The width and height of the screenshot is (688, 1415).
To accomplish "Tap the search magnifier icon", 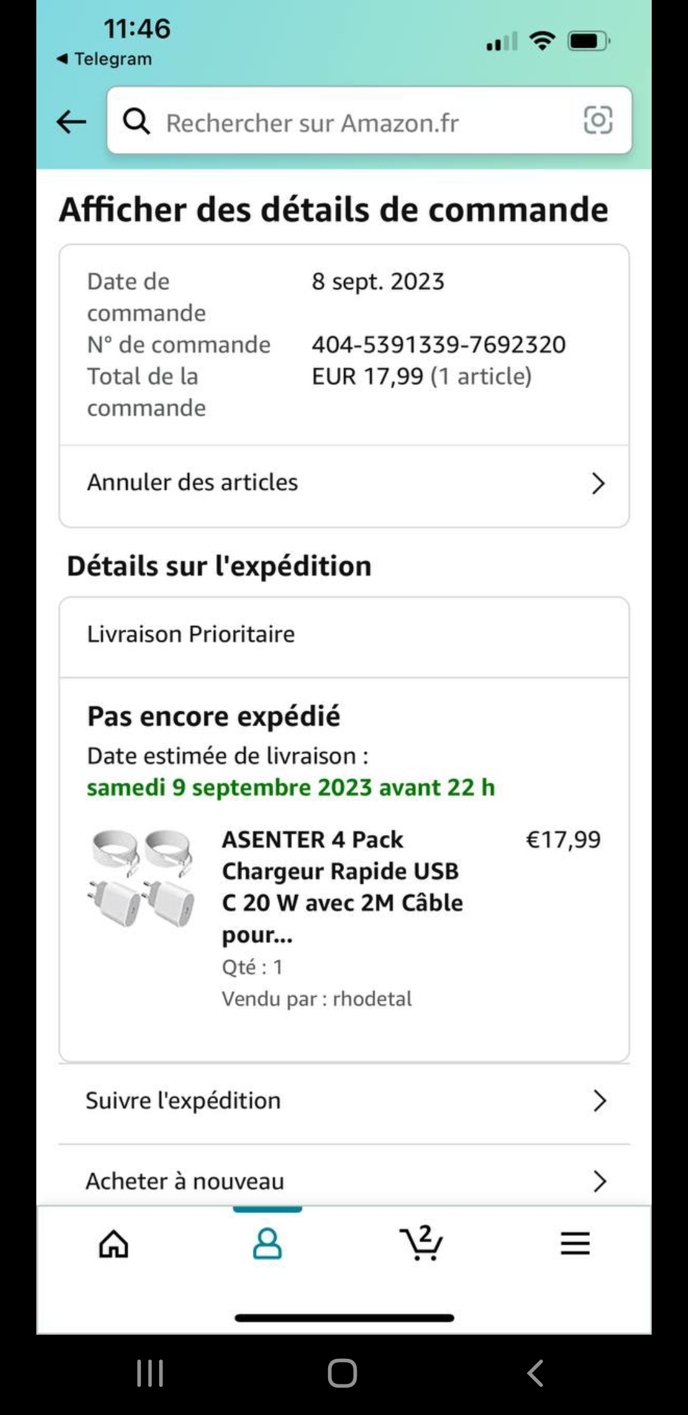I will [x=136, y=120].
